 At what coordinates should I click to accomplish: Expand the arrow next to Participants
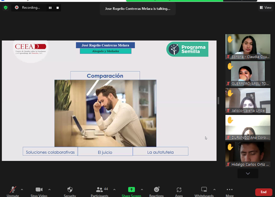(114, 190)
